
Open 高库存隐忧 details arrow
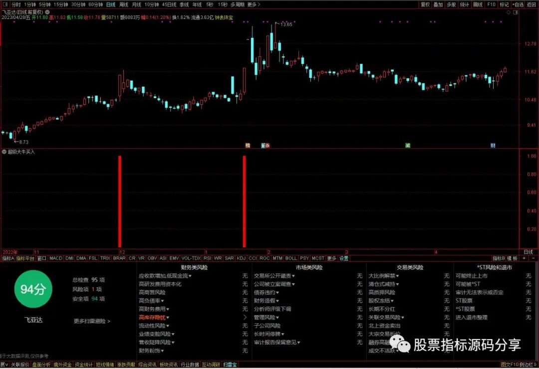click(245, 318)
